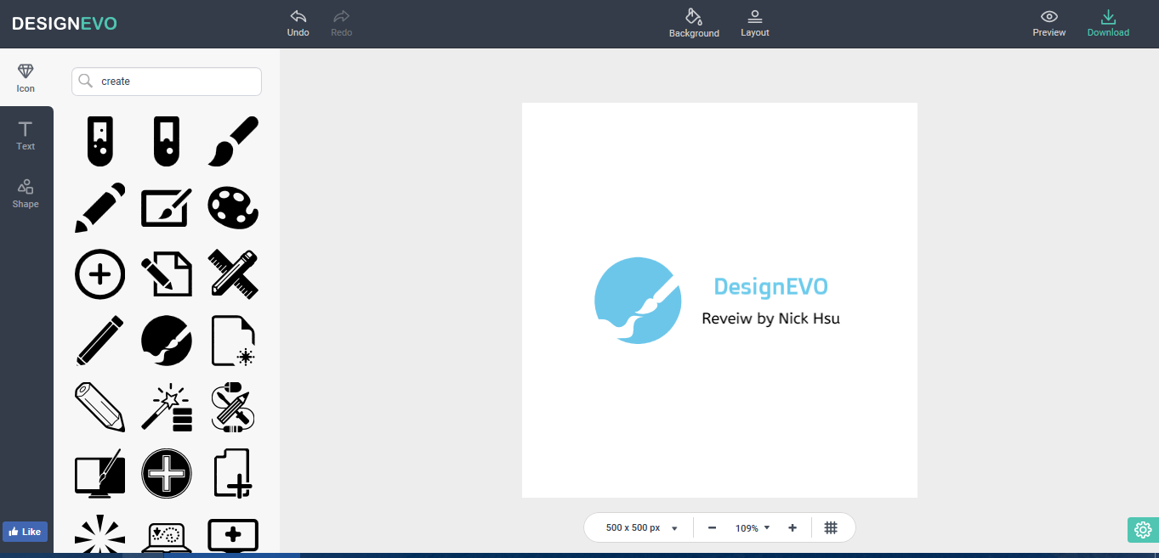
Task: Zoom in with the plus button
Action: [x=793, y=527]
